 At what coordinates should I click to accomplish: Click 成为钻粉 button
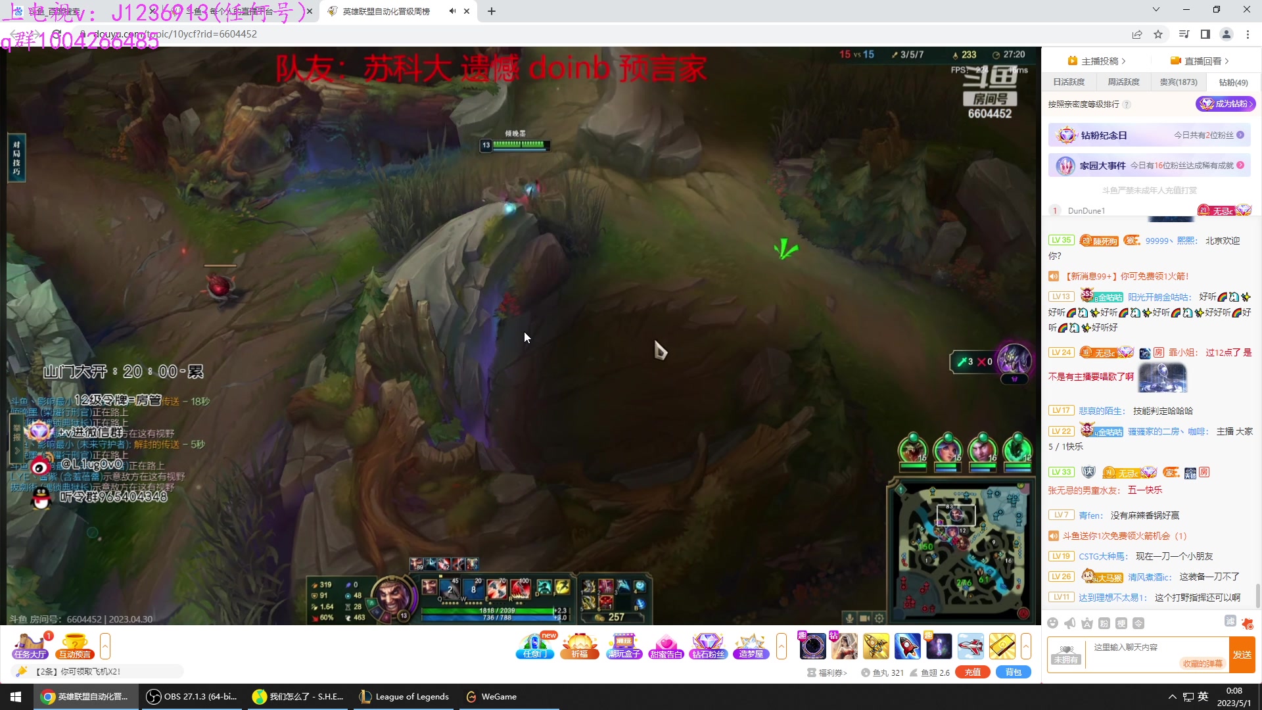(x=1225, y=104)
